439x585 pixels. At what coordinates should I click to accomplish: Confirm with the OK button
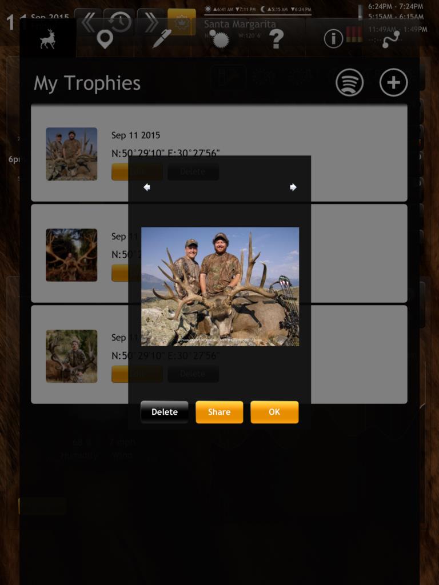point(274,412)
